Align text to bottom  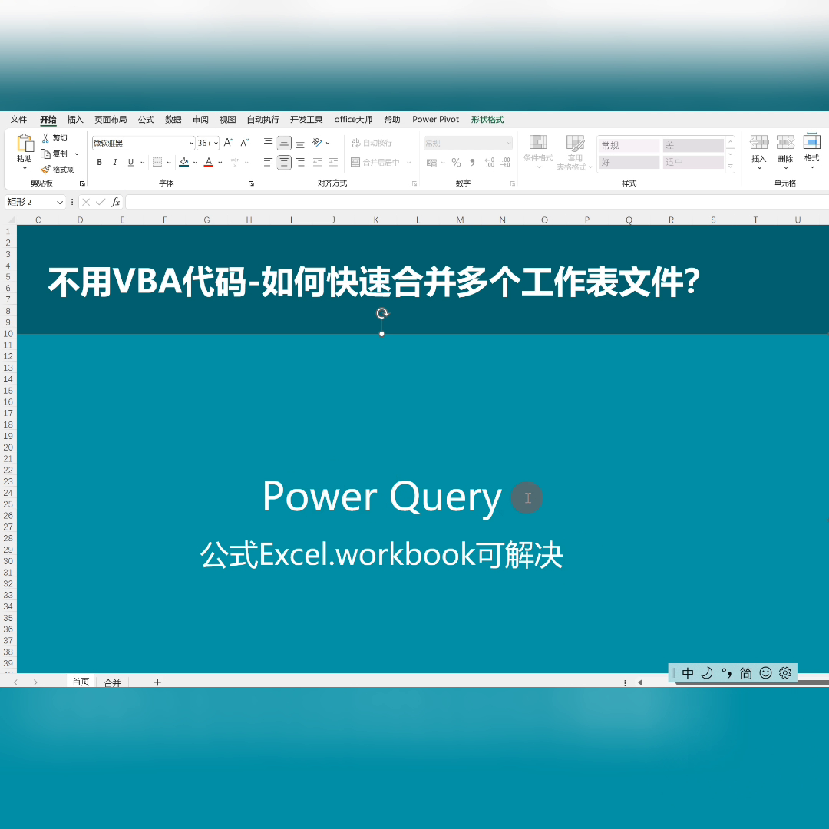[x=300, y=144]
